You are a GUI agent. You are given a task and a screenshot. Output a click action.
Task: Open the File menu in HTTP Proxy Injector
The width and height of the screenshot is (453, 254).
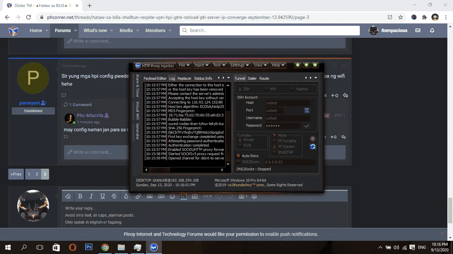184,65
